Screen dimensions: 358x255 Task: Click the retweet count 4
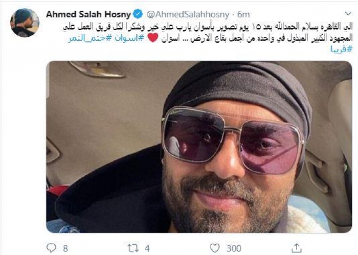point(147,248)
